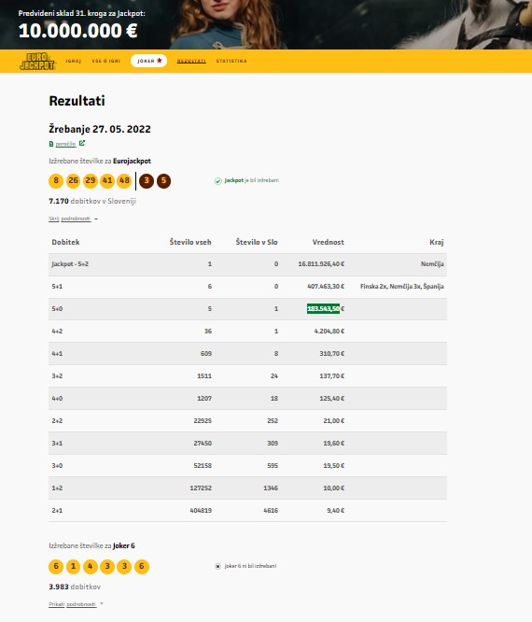Click the 4+1 count 609
The height and width of the screenshot is (622, 532).
pyautogui.click(x=206, y=353)
